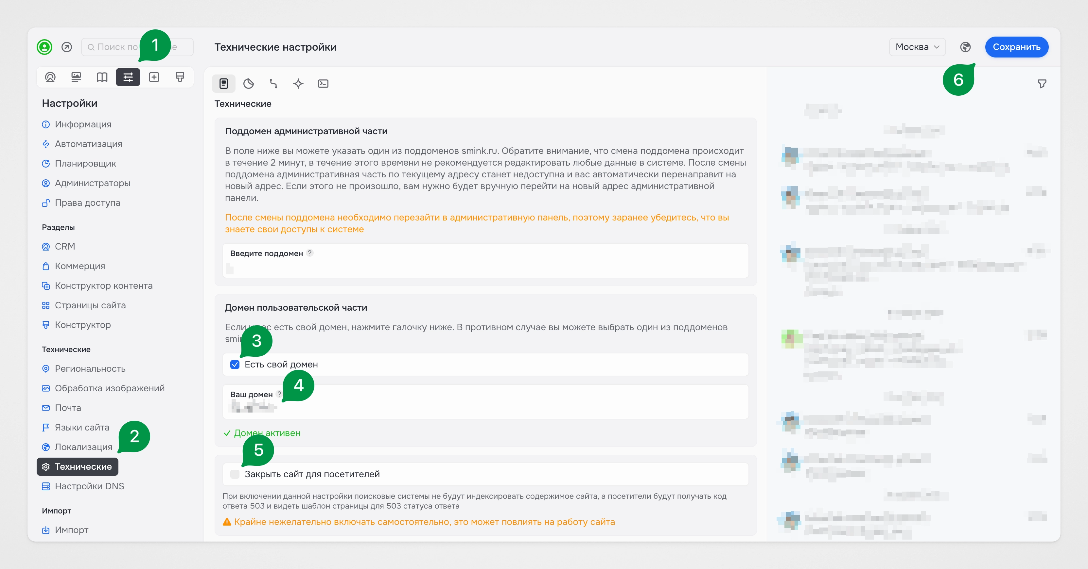Go to Права доступа settings

[87, 203]
